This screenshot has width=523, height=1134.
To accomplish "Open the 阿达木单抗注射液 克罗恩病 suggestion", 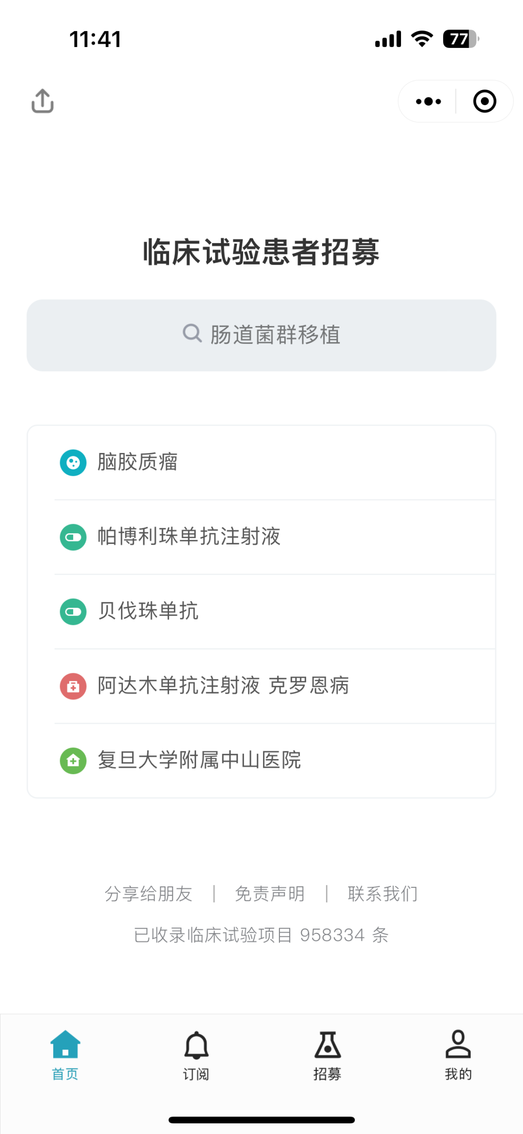I will [x=261, y=686].
